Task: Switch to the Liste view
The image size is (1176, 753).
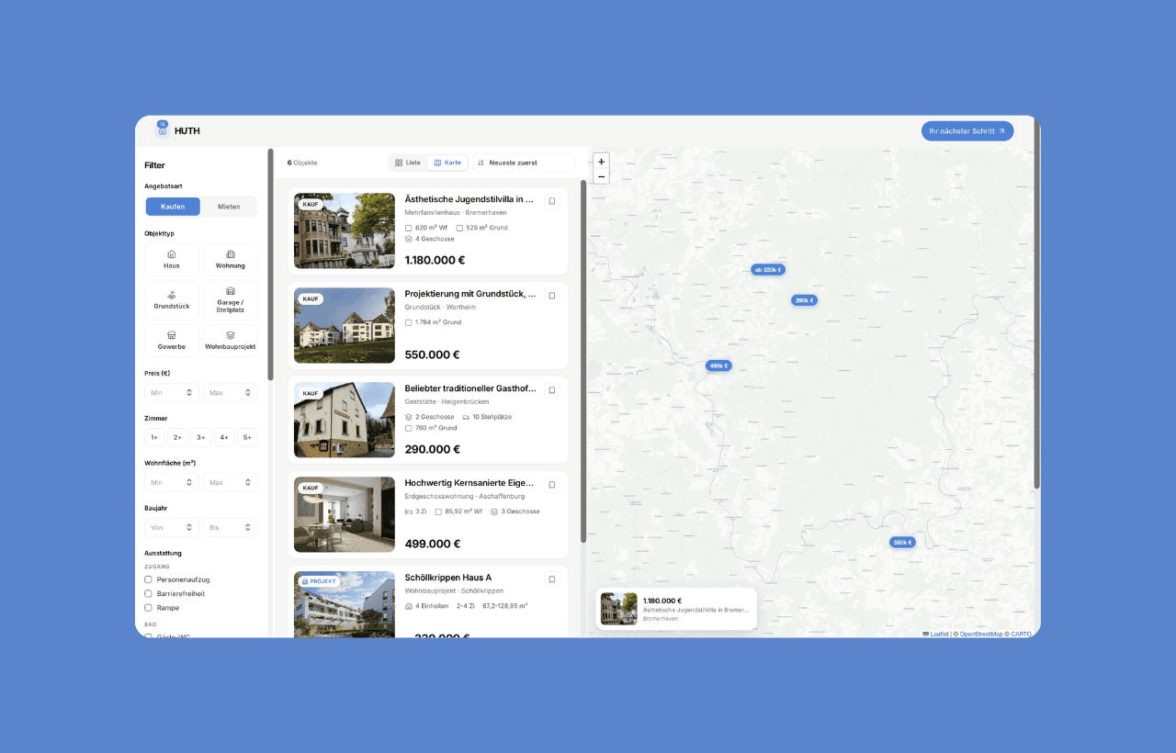Action: click(408, 163)
